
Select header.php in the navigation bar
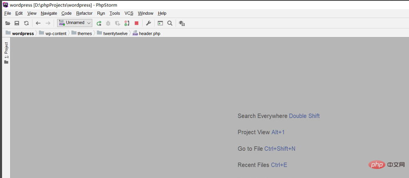pyautogui.click(x=146, y=33)
